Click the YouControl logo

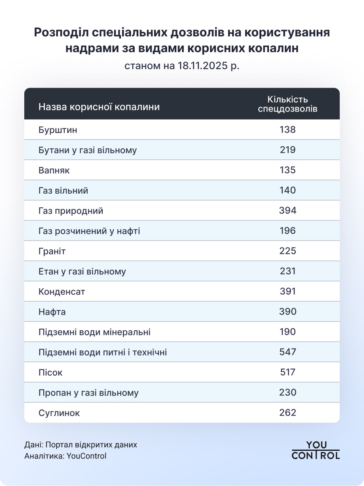tap(315, 450)
